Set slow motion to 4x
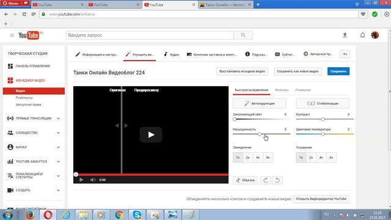This screenshot has width=391, height=220. coord(258,158)
